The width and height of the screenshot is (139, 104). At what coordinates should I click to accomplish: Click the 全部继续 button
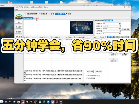113,60
